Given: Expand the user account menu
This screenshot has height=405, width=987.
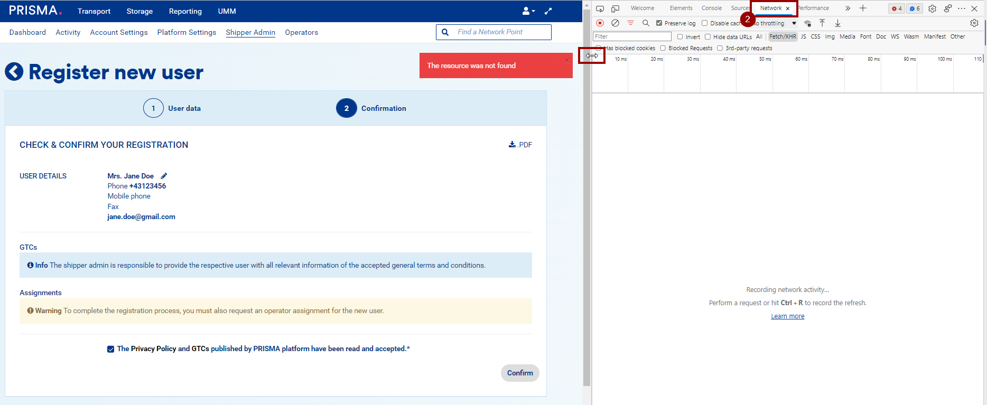Looking at the screenshot, I should [528, 11].
